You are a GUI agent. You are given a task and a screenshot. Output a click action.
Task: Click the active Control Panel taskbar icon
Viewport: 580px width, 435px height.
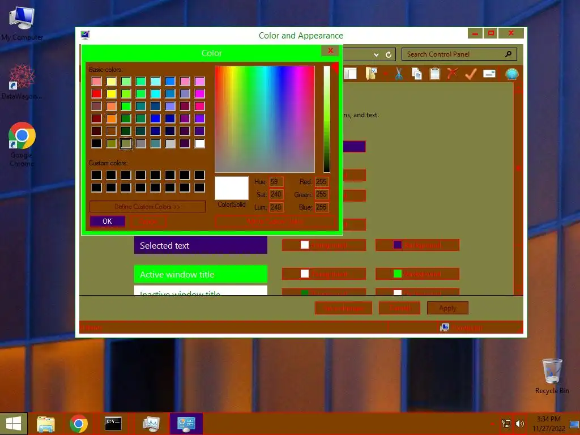(186, 424)
